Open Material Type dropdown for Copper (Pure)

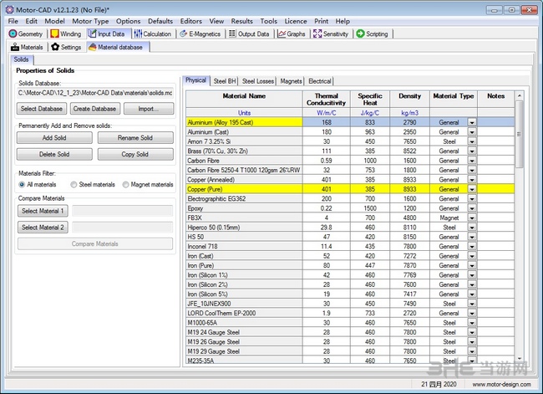click(x=472, y=189)
